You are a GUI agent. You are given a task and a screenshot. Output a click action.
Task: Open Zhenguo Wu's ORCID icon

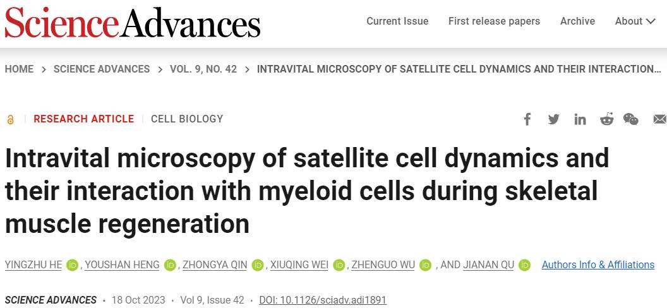pos(426,265)
